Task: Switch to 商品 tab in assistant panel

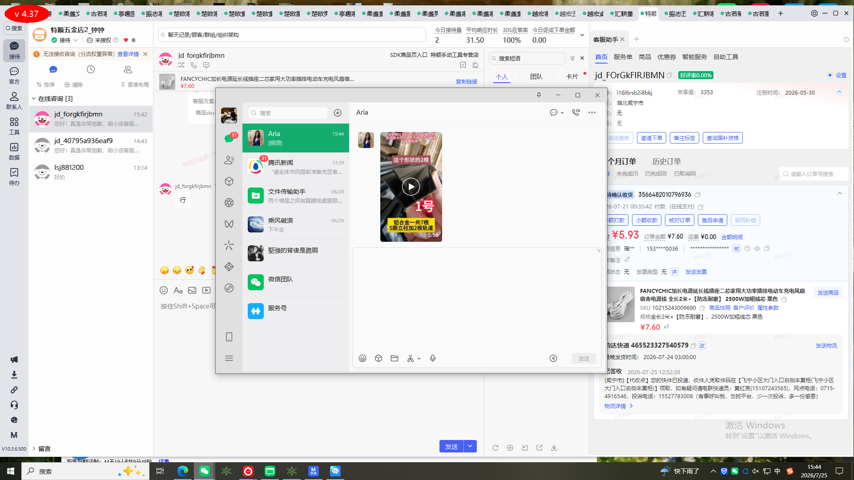Action: (645, 57)
